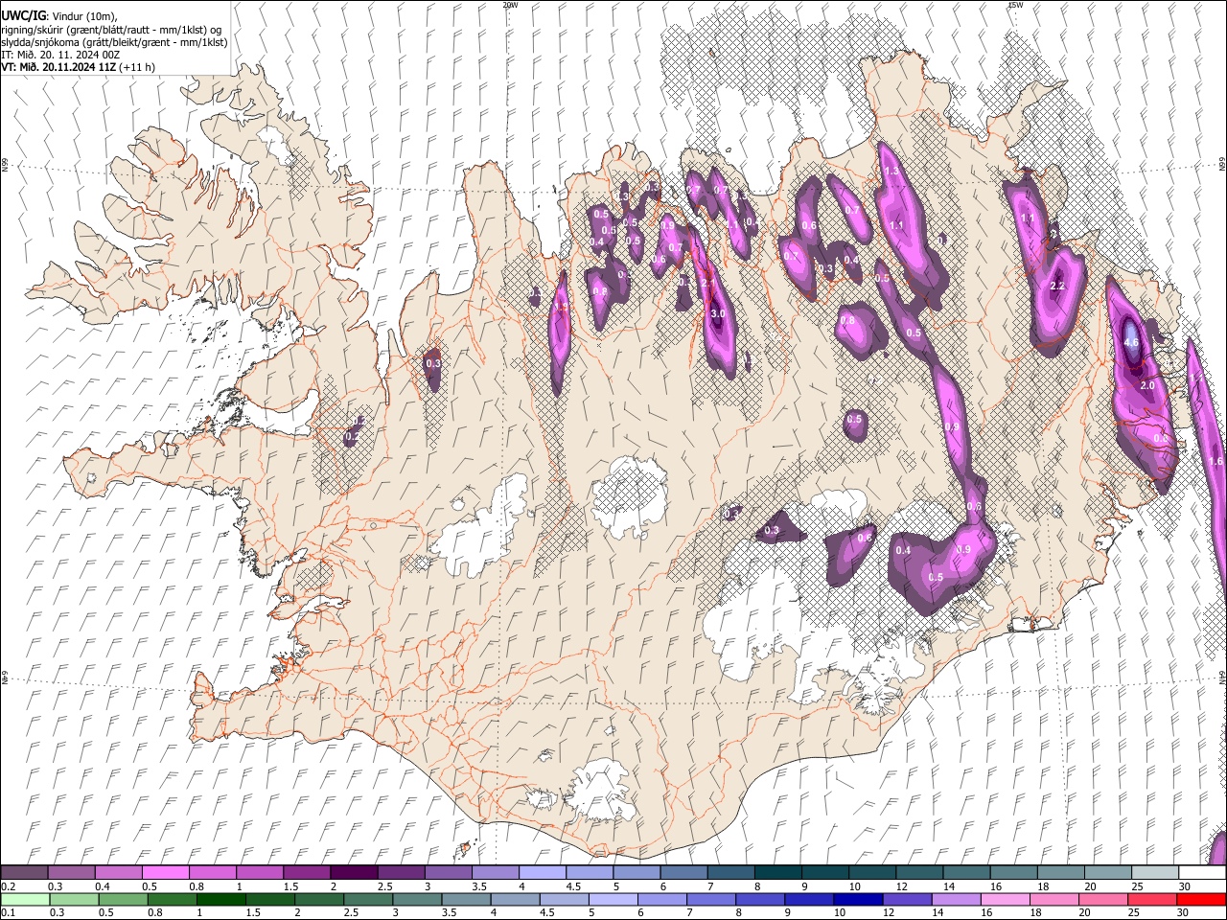Select the bright red lower swatch labeled 30

(1201, 899)
